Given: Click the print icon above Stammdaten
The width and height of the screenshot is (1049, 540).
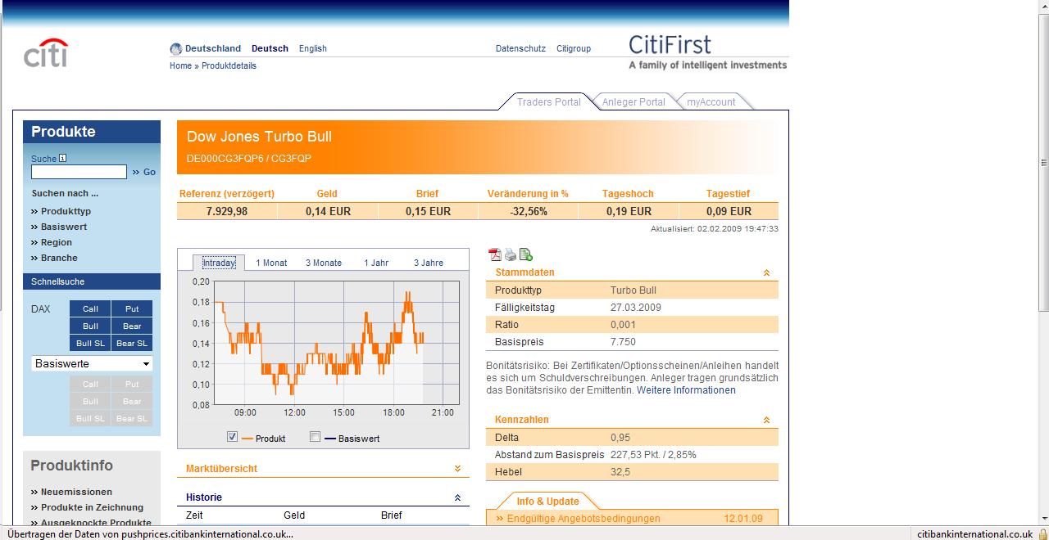Looking at the screenshot, I should [x=510, y=254].
